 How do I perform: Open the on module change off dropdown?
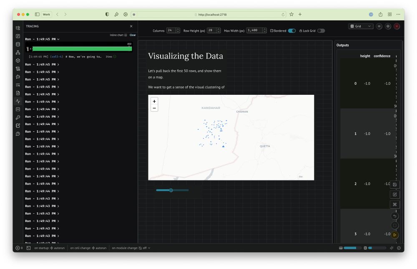tap(131, 248)
